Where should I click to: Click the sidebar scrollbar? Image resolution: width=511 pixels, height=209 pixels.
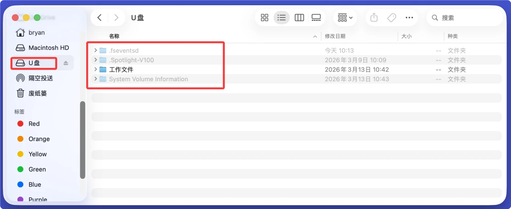pos(83,140)
